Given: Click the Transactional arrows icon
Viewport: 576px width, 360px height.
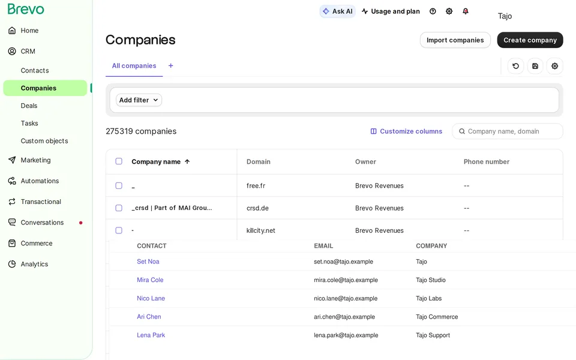Looking at the screenshot, I should pos(12,202).
